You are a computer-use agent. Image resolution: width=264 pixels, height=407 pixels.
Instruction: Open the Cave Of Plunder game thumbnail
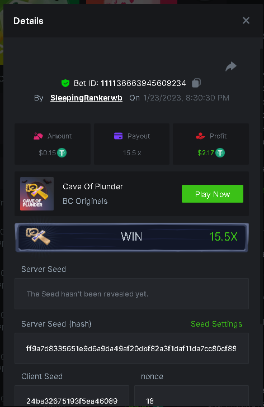[x=37, y=194]
